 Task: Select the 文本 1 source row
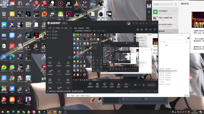tap(59, 35)
